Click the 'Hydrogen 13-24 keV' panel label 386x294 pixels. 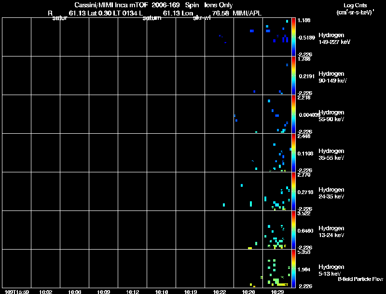coord(331,232)
